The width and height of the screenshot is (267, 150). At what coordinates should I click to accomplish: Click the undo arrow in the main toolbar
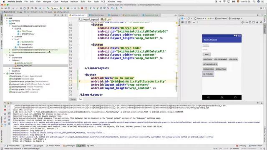point(13,8)
